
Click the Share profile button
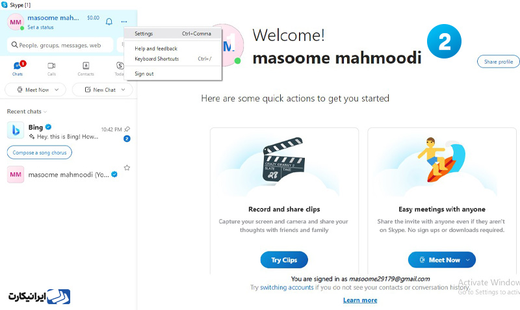click(x=498, y=62)
